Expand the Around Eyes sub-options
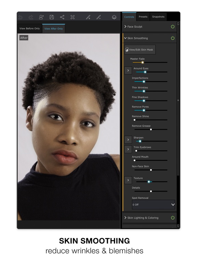The image size is (197, 262). pos(128,71)
